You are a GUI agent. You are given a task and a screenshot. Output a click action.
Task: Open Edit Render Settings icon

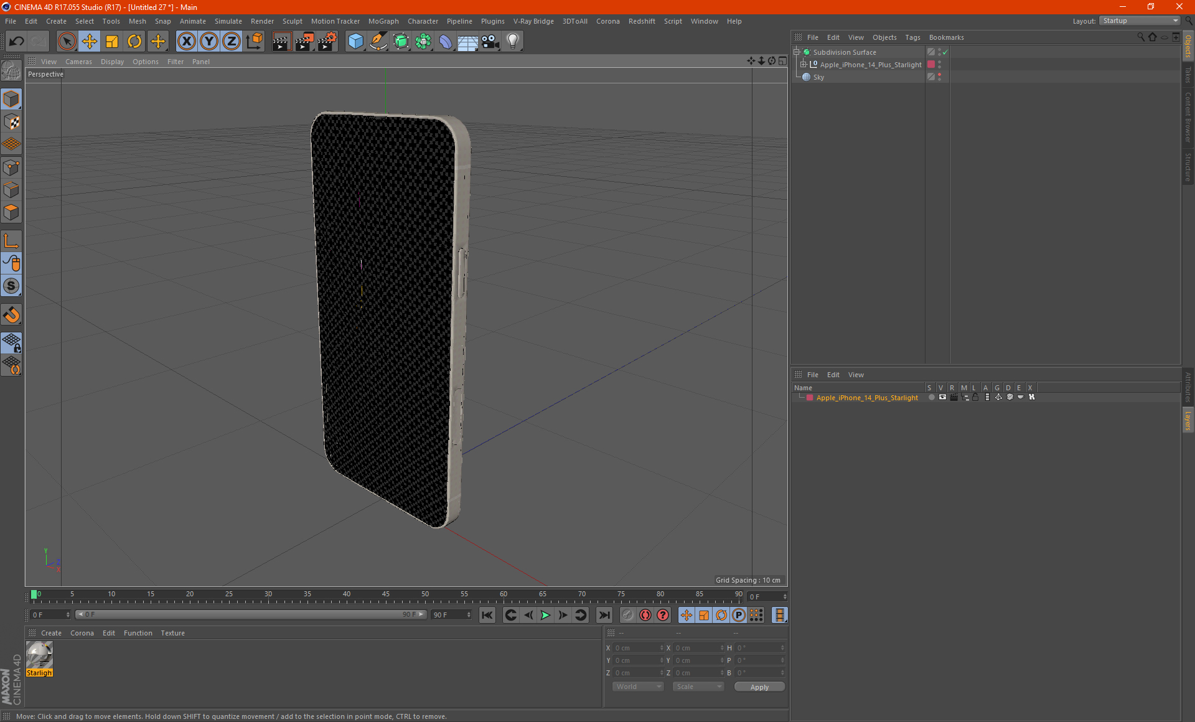[327, 42]
